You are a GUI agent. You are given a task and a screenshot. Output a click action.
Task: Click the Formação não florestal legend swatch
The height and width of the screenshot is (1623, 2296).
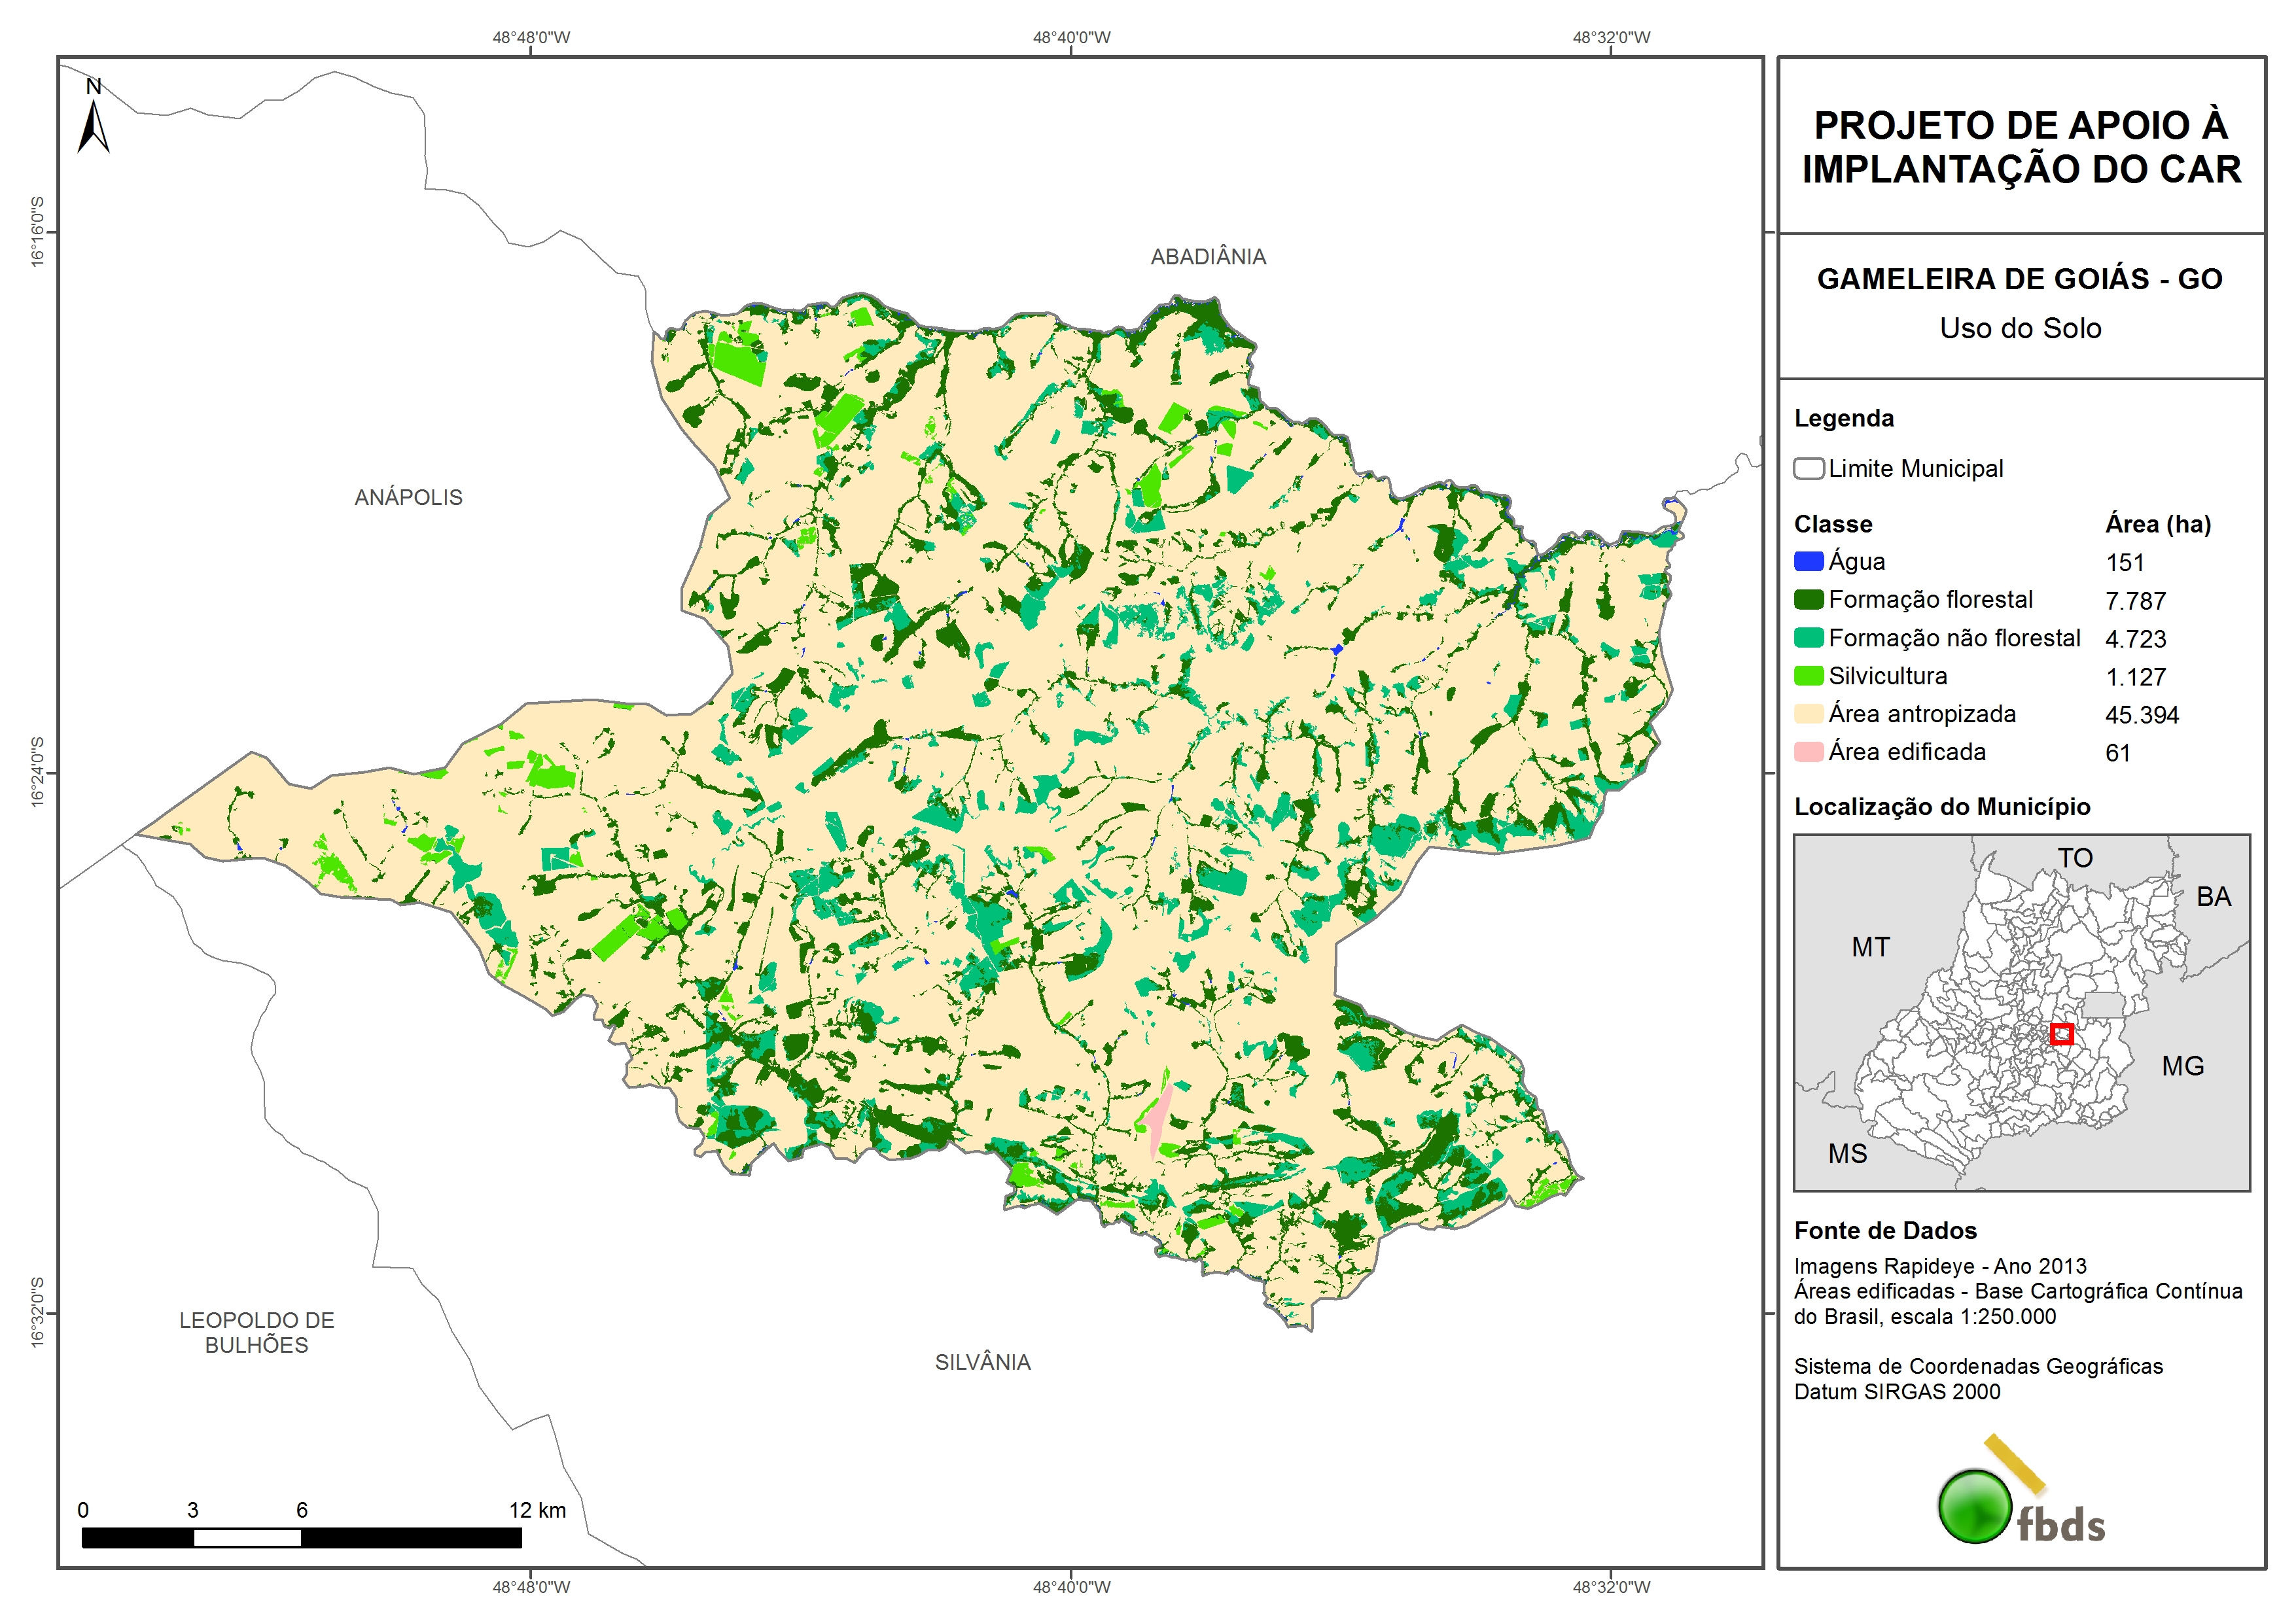1808,638
